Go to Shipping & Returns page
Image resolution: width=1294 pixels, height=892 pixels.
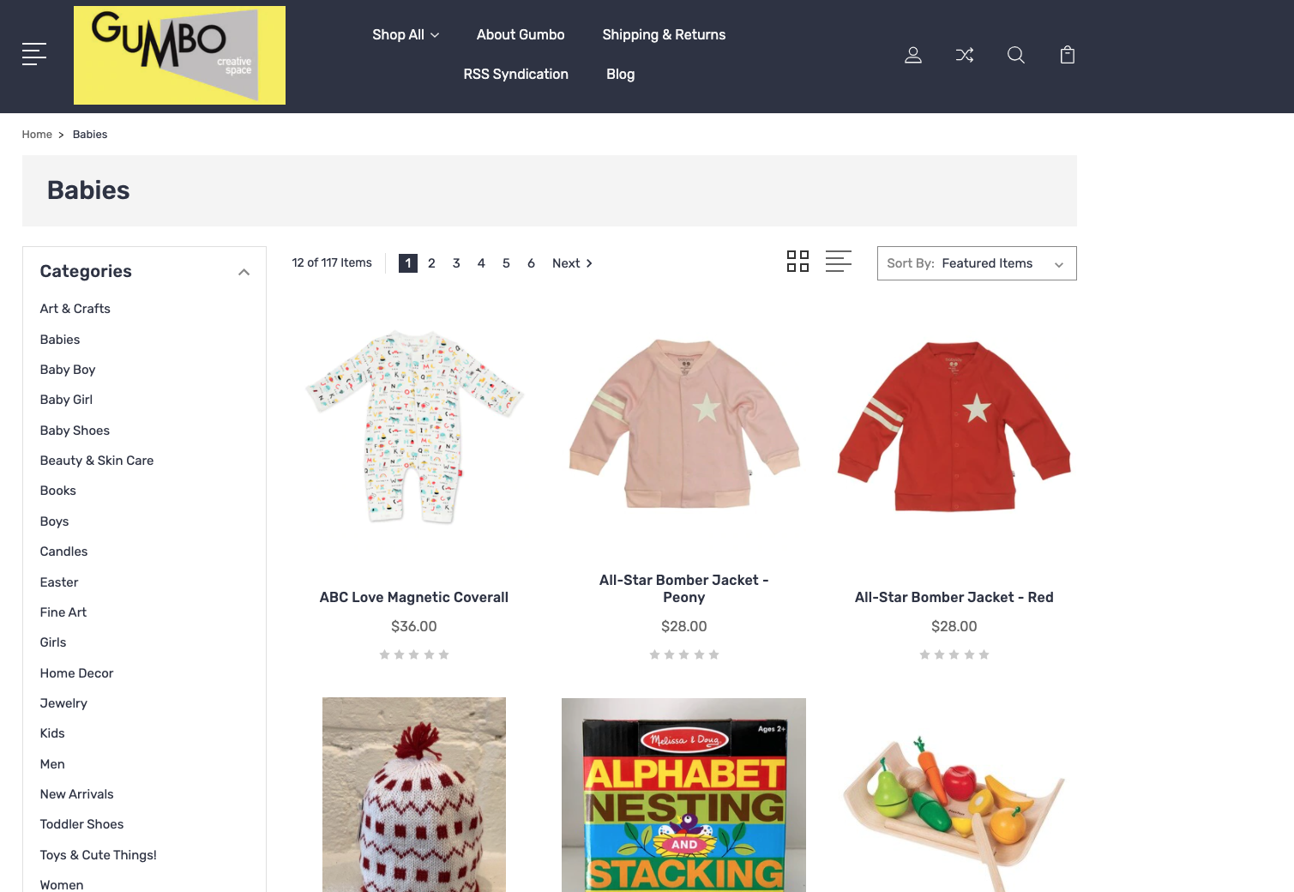point(664,35)
